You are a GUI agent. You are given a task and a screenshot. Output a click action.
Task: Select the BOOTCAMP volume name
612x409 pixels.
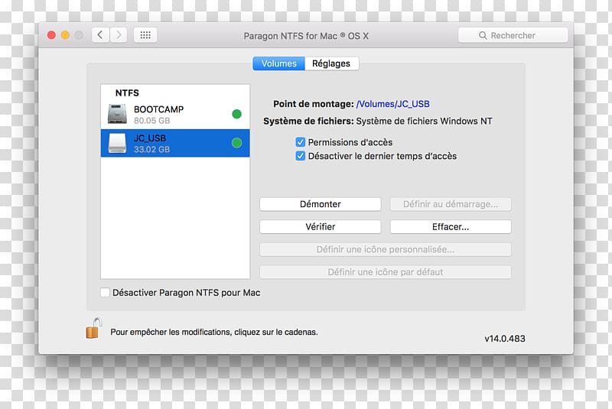158,109
